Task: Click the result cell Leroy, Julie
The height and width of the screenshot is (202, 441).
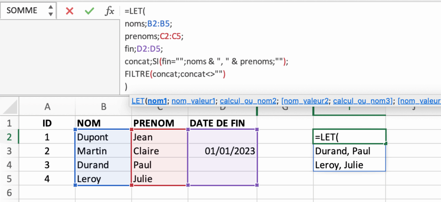Action: pyautogui.click(x=349, y=165)
